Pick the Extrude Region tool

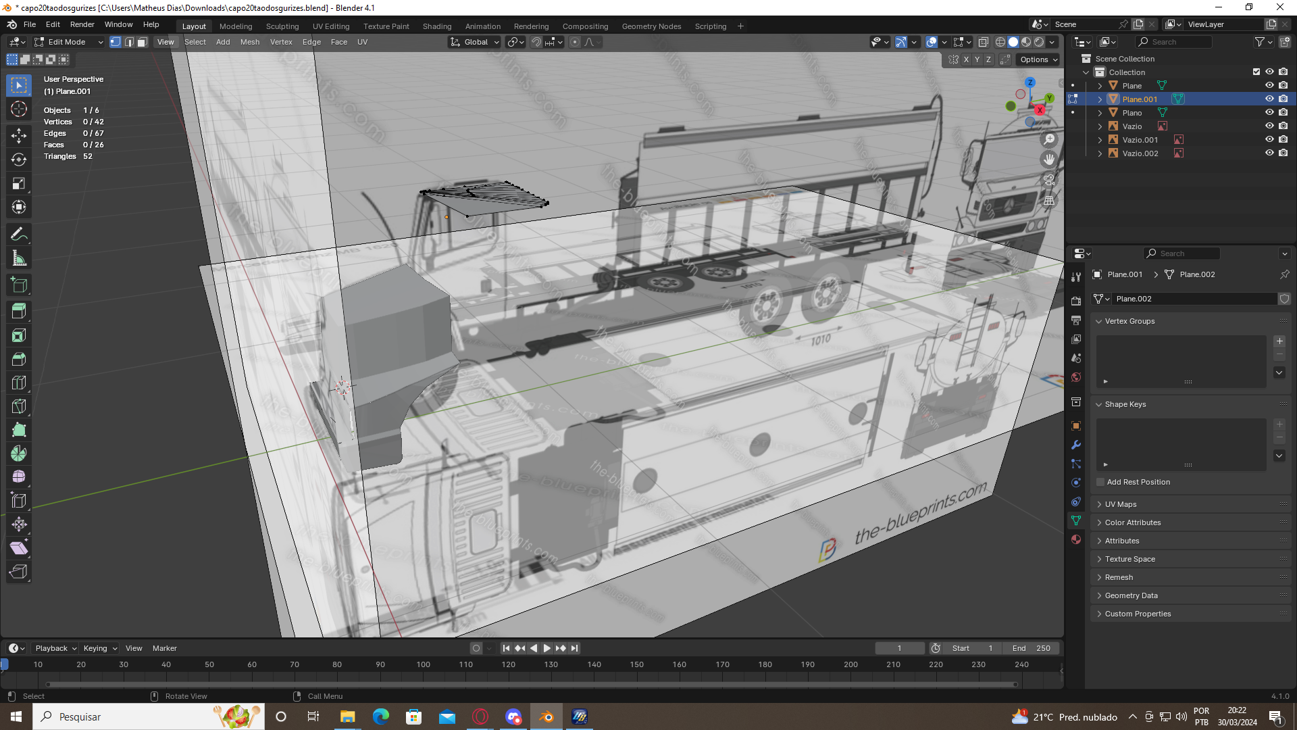coord(19,311)
